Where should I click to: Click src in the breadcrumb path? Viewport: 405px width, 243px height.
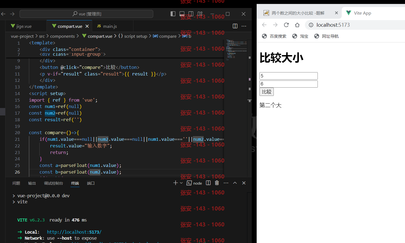tap(42, 36)
